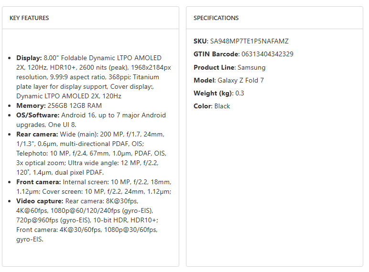Screen dimensions: 369x272
Task: Select the GTIN Barcode number 06313404342329
Action: coord(268,54)
